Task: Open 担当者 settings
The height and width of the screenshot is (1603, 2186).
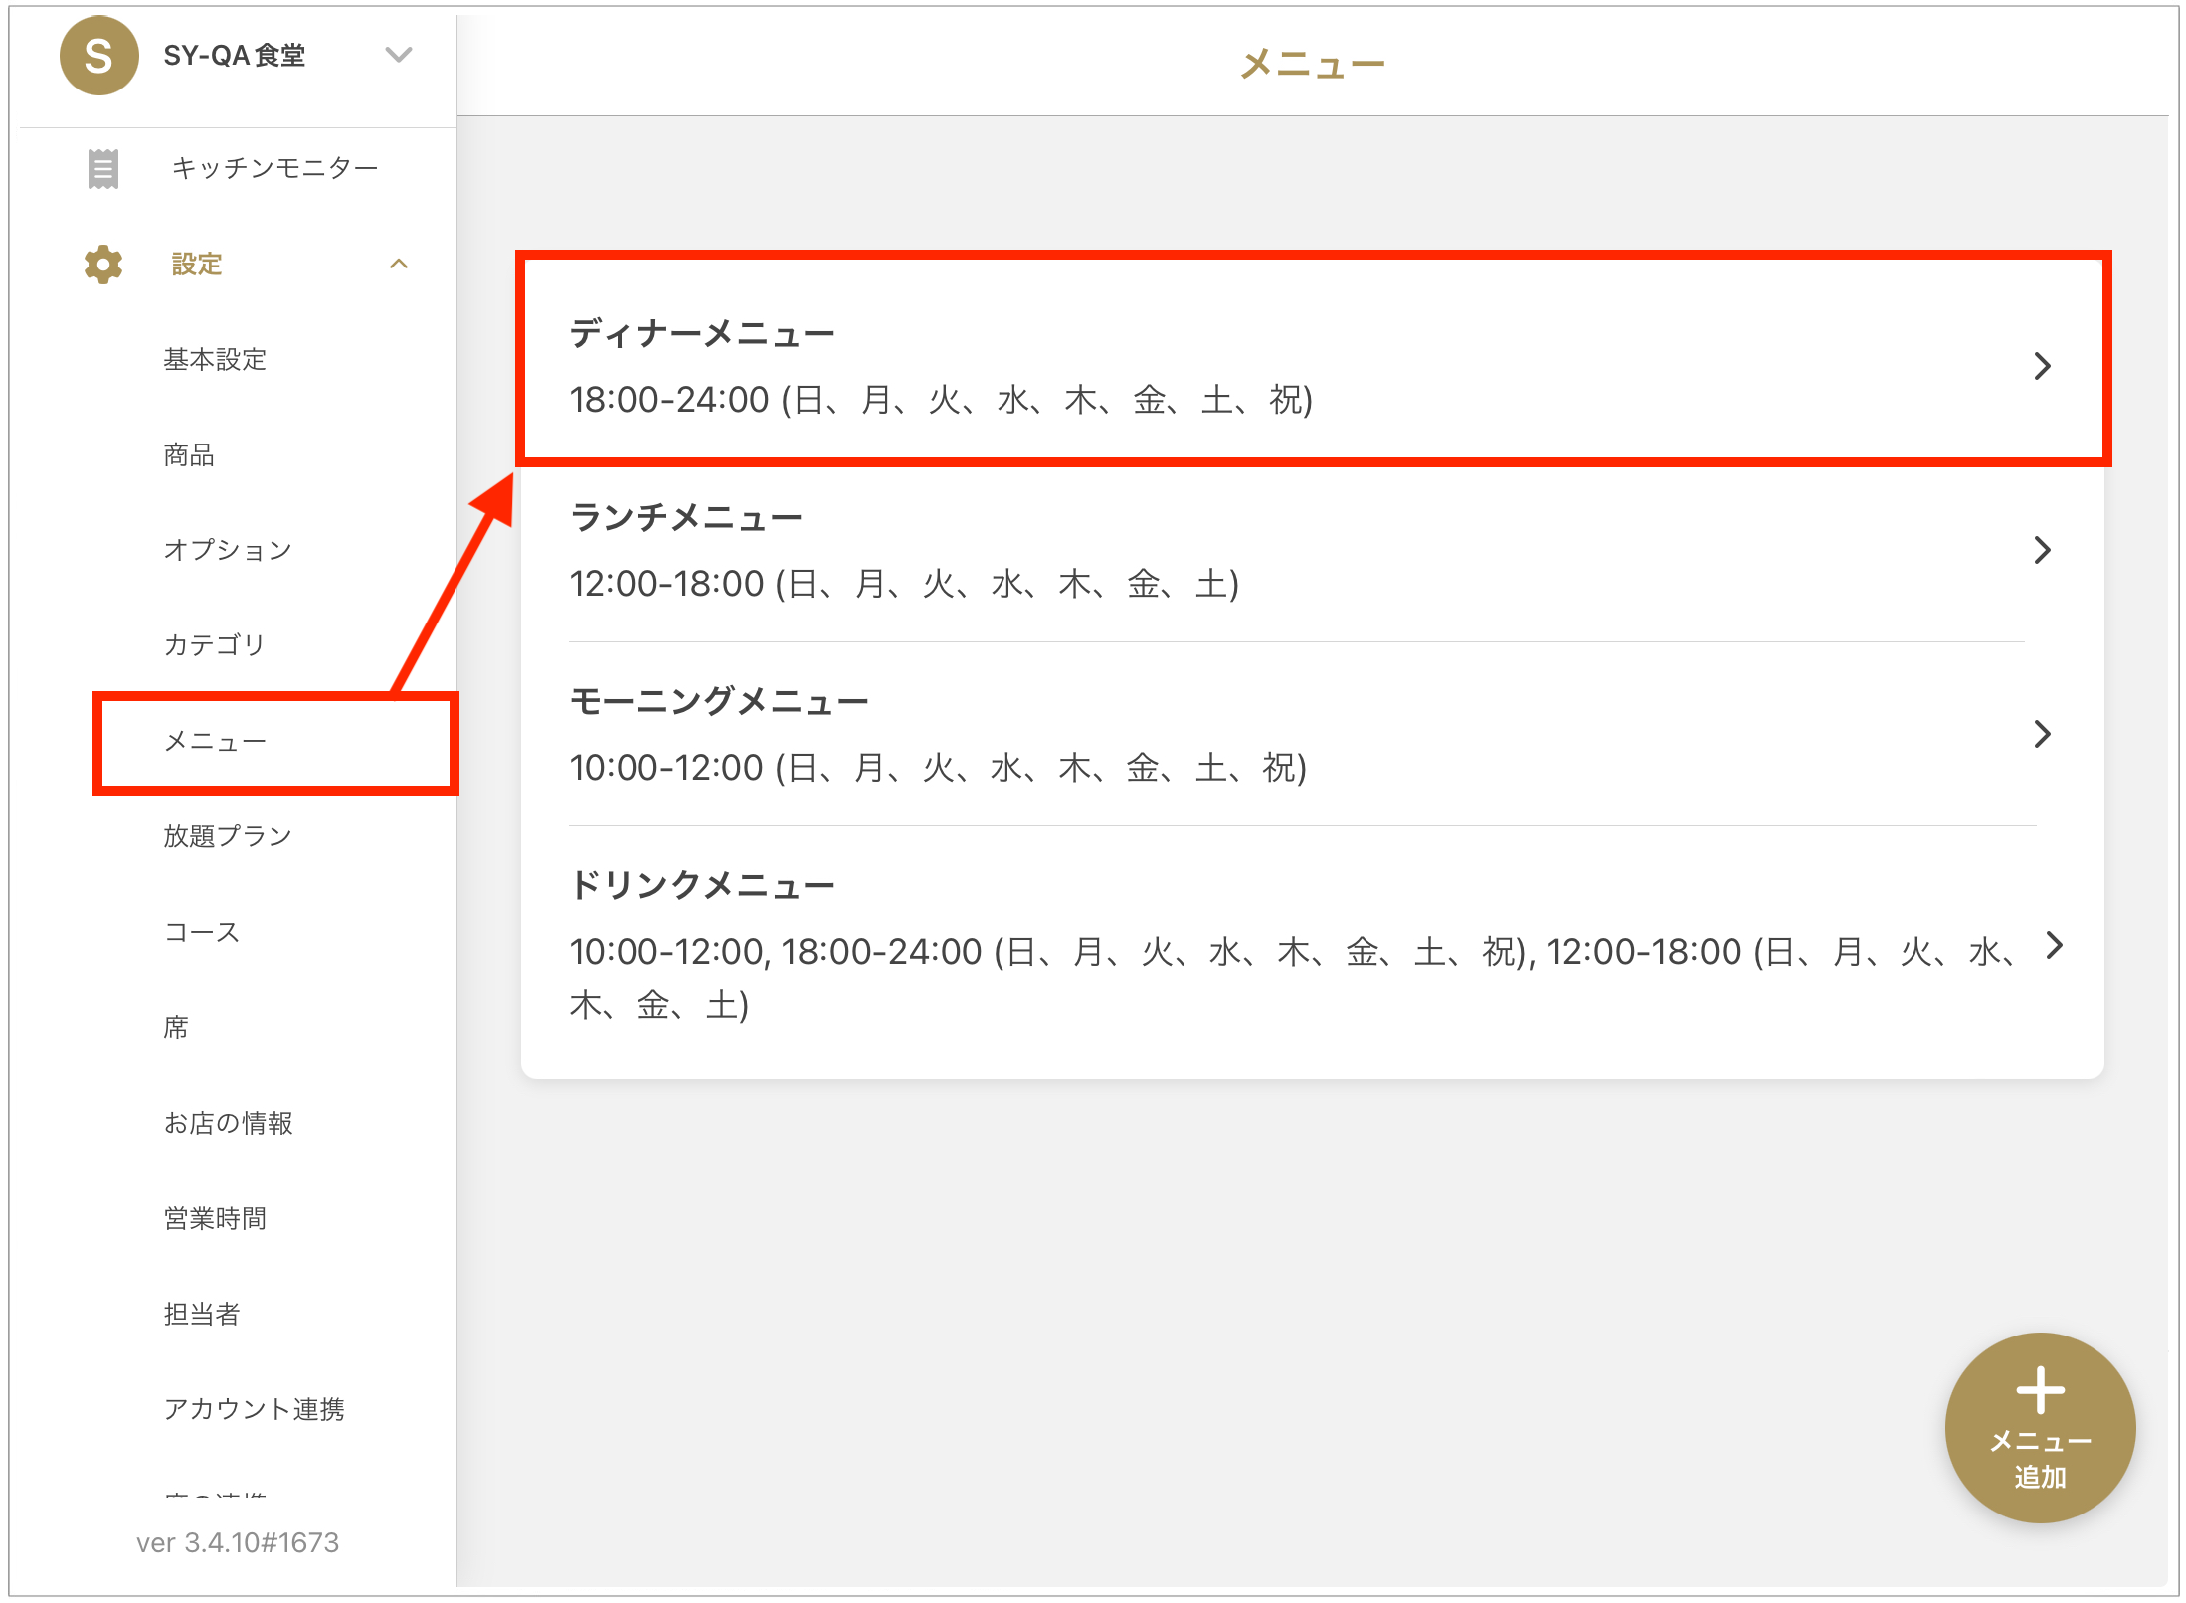Action: (x=202, y=1314)
